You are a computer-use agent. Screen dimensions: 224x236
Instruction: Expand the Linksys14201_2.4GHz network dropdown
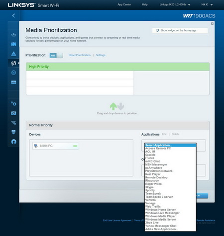175,4
